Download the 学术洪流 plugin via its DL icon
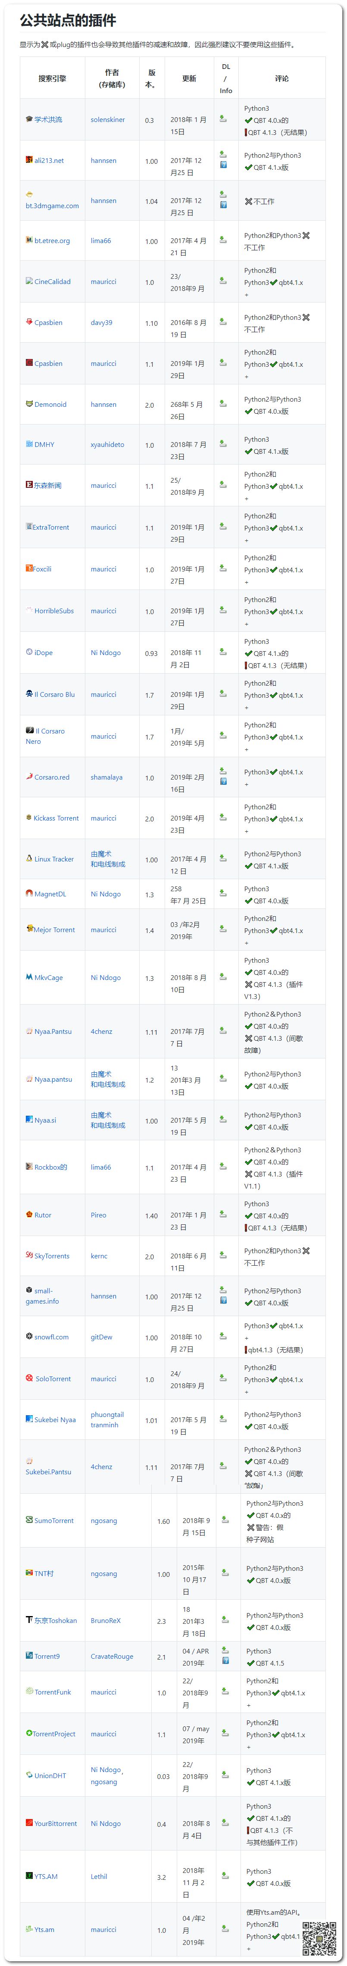The height and width of the screenshot is (1966, 347). coord(223,118)
